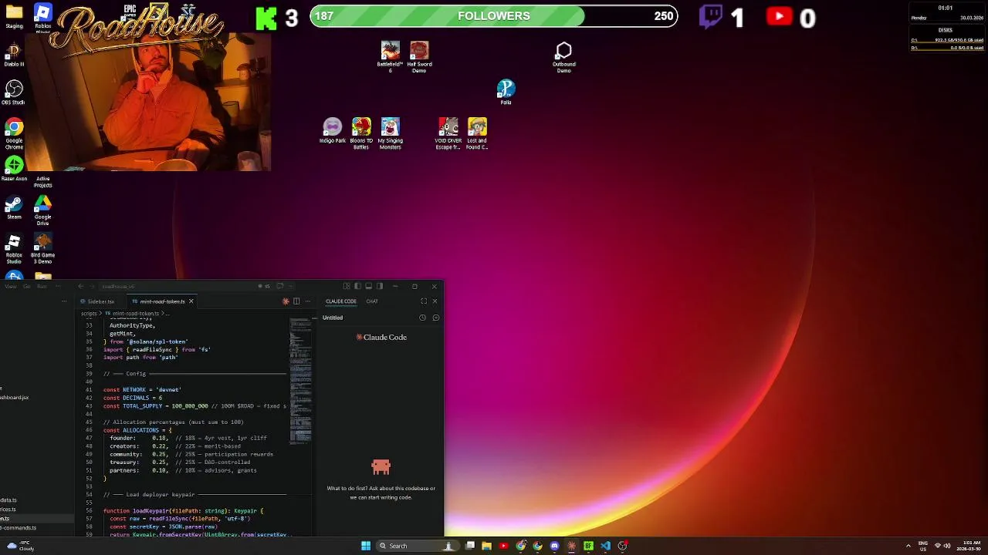Image resolution: width=988 pixels, height=555 pixels.
Task: Open the Palia desktop icon
Action: coord(506,92)
